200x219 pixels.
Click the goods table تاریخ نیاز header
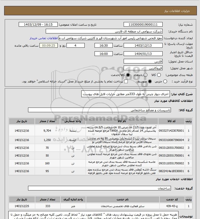point(22,121)
